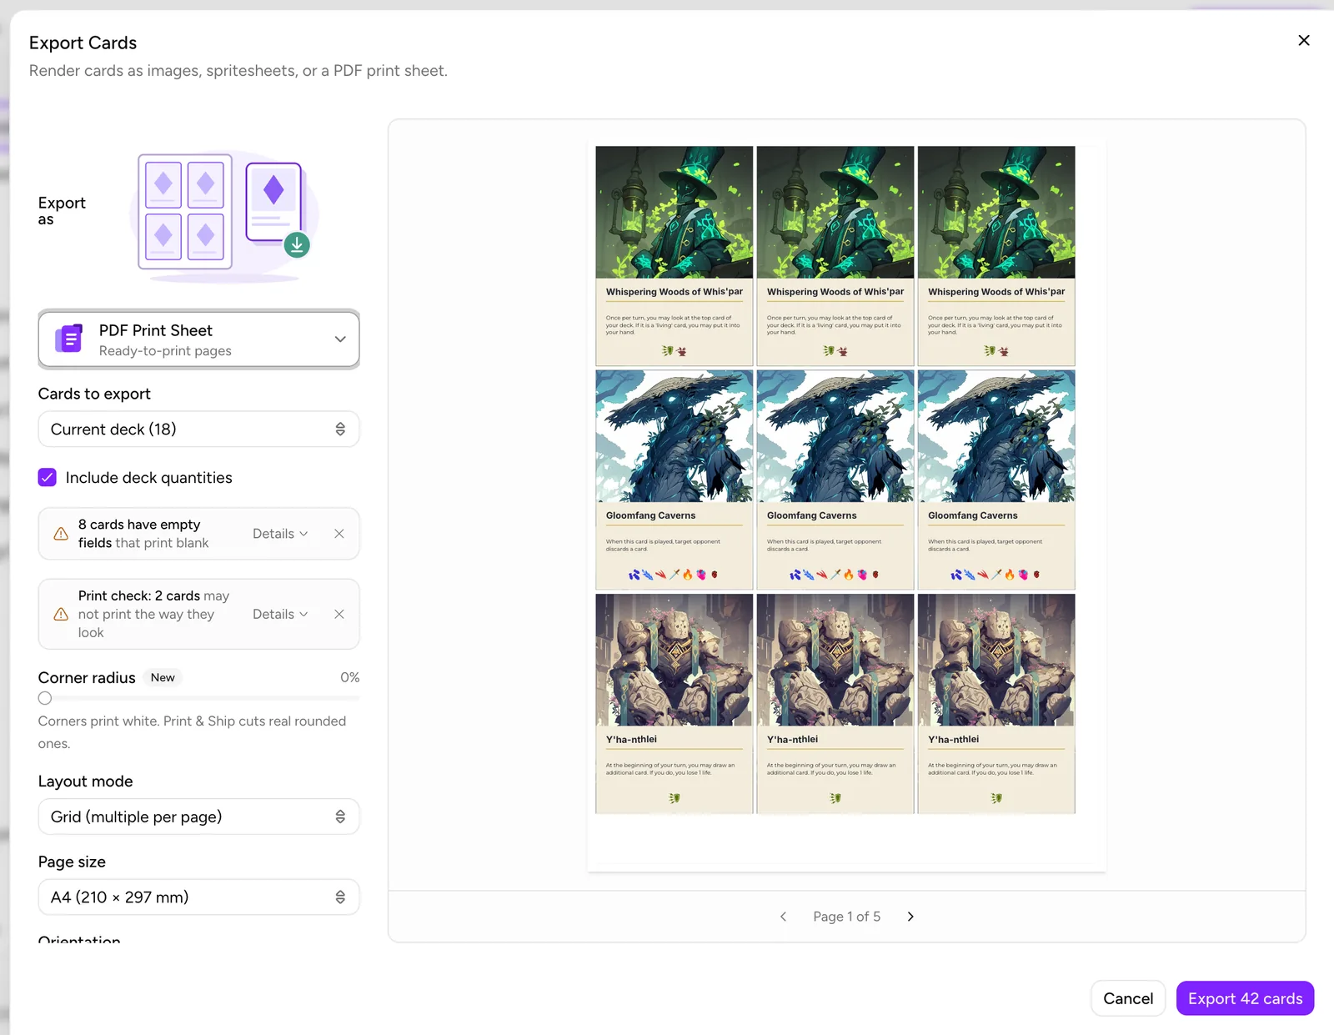1334x1035 pixels.
Task: Click the PDF Print Sheet document icon
Action: click(69, 339)
